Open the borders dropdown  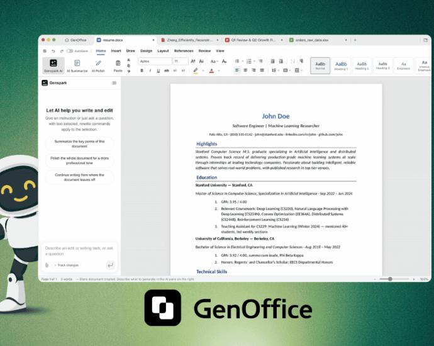(x=299, y=70)
